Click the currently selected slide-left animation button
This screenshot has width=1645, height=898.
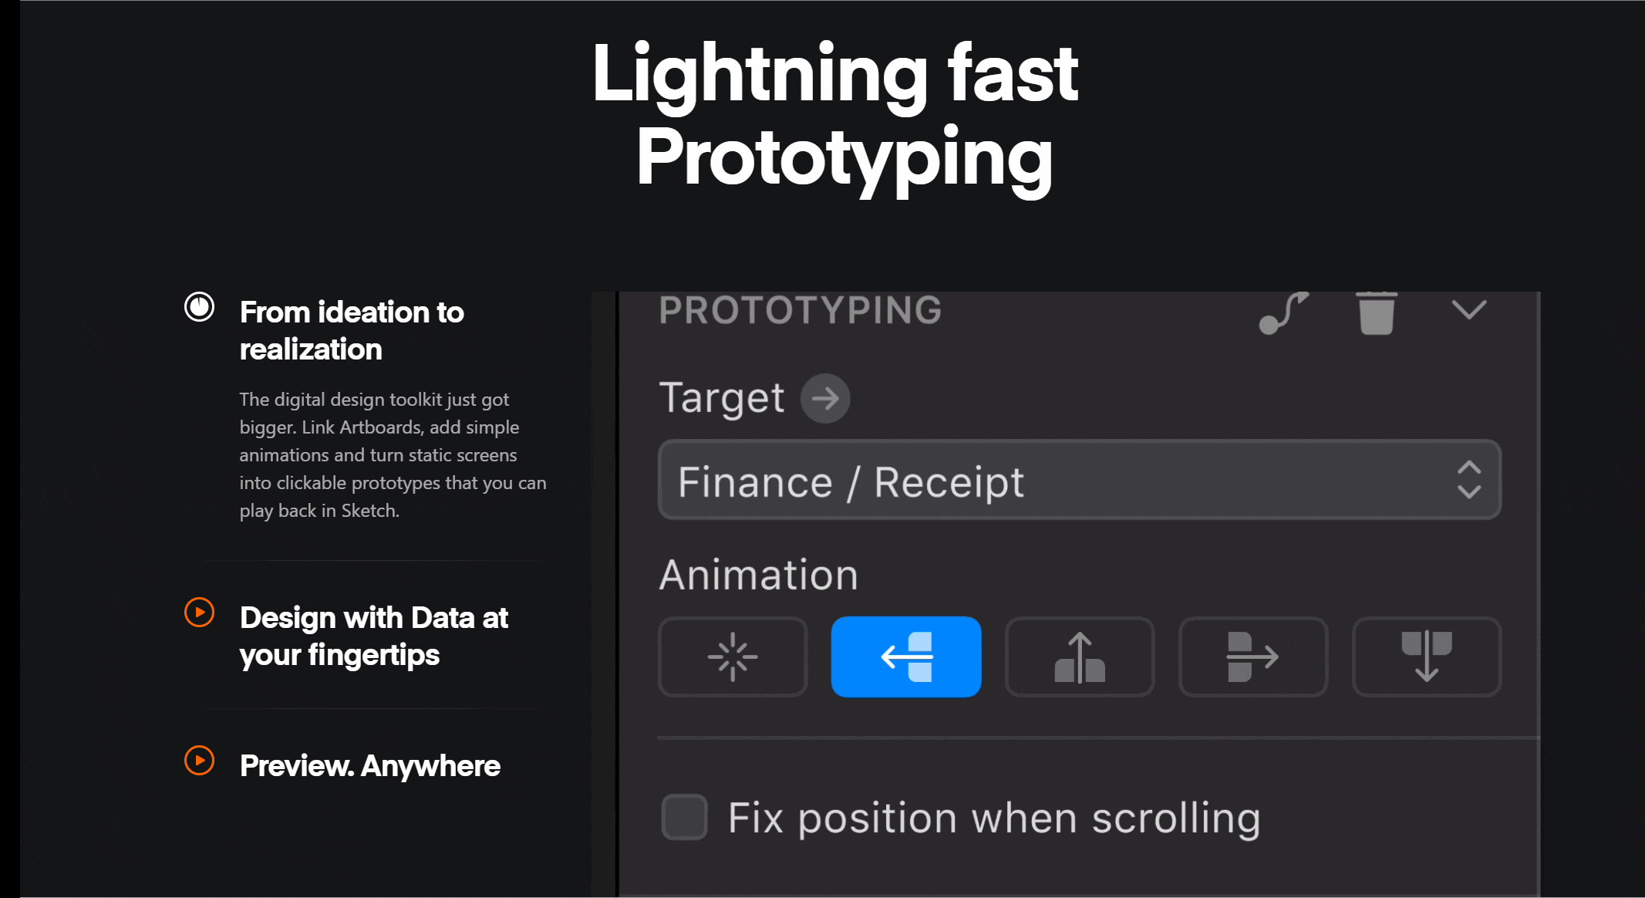pyautogui.click(x=906, y=657)
